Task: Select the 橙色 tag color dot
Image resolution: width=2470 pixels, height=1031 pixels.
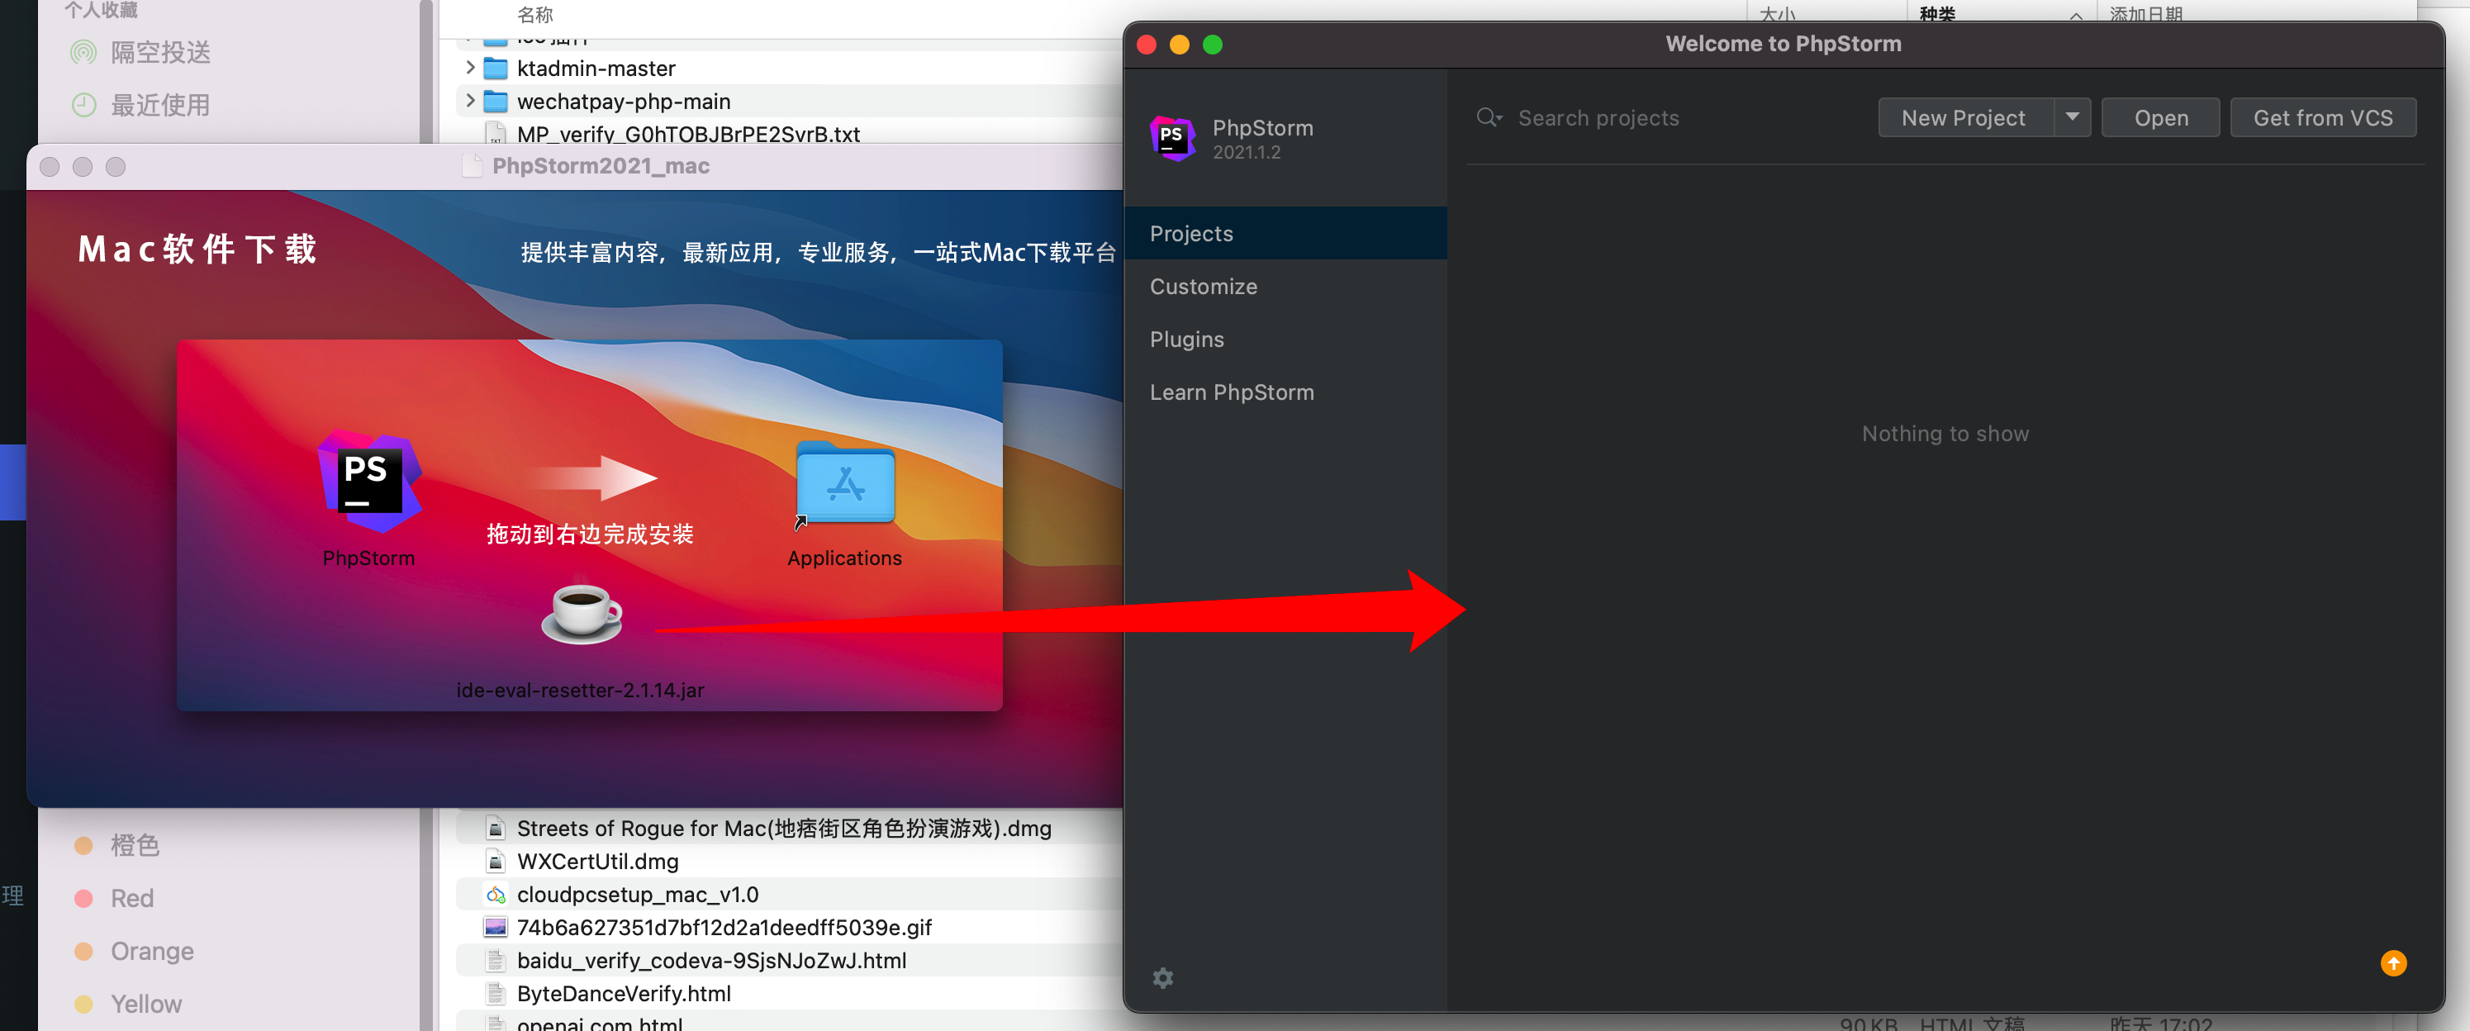Action: 83,845
